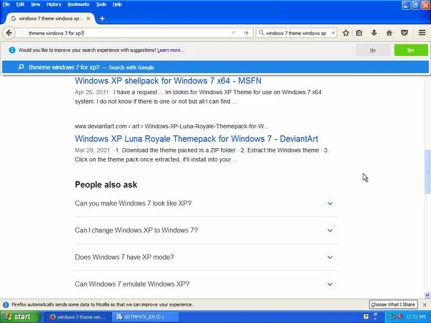Open the Windows Start button
431x323 pixels.
click(20, 317)
